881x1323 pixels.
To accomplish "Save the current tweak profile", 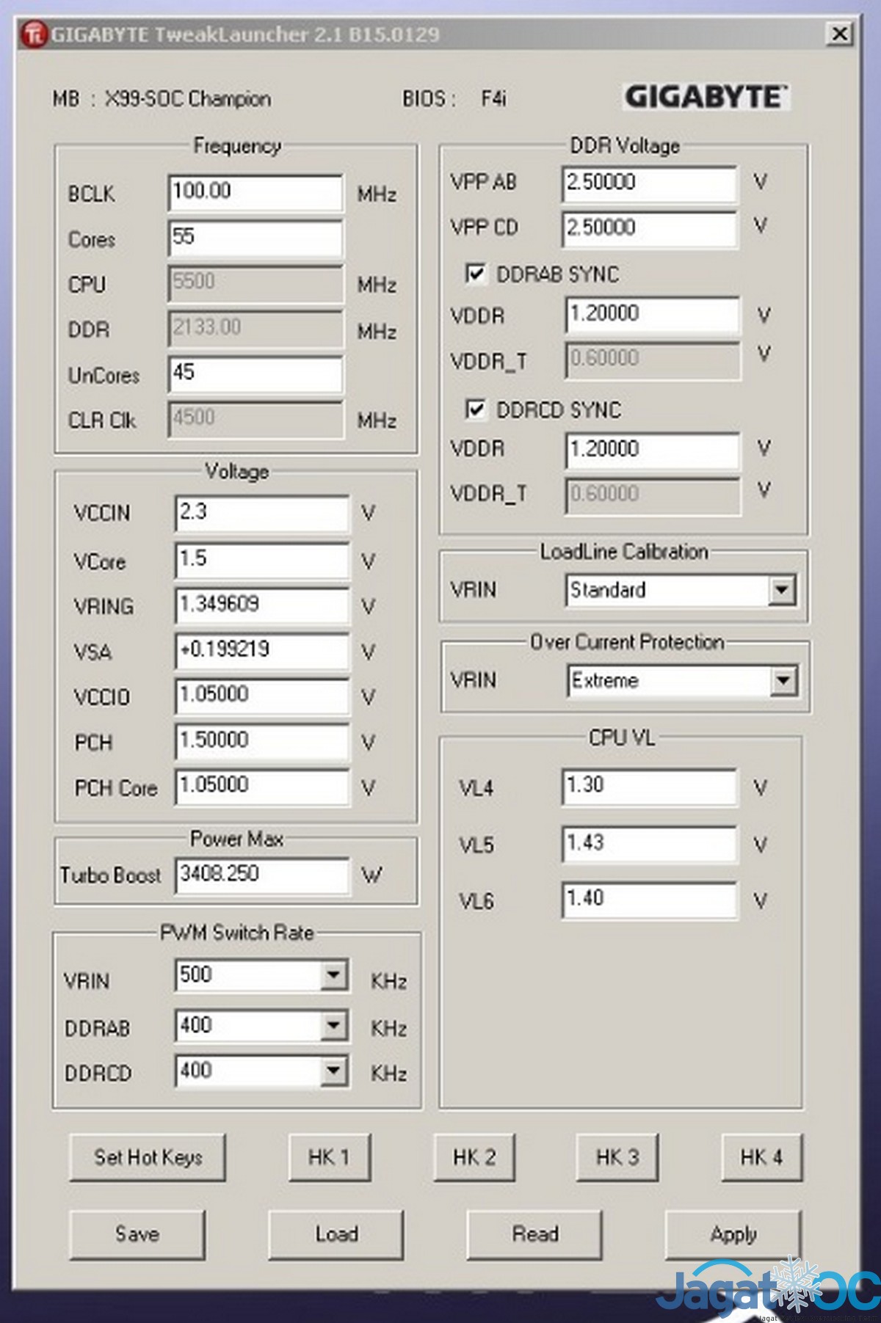I will tap(137, 1234).
